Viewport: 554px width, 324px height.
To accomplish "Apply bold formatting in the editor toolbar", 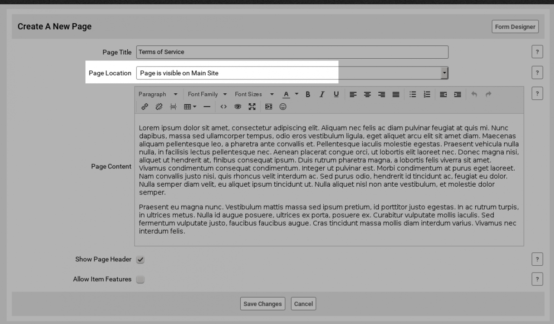I will pos(308,94).
